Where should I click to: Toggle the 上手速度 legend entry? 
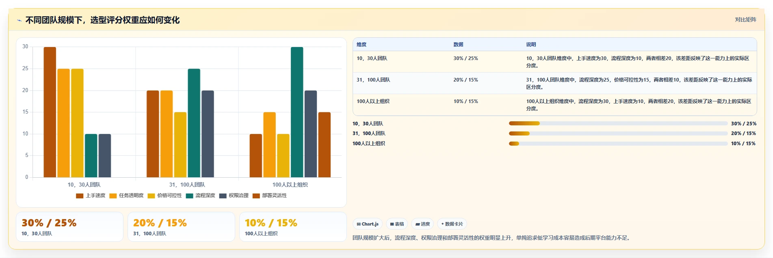[x=91, y=196]
